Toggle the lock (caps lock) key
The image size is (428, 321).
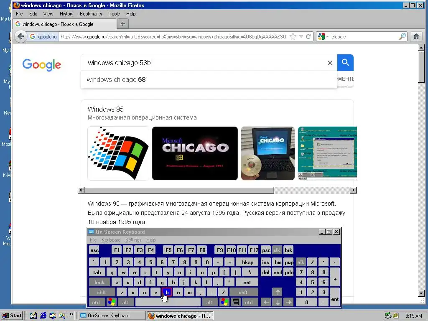click(x=99, y=282)
